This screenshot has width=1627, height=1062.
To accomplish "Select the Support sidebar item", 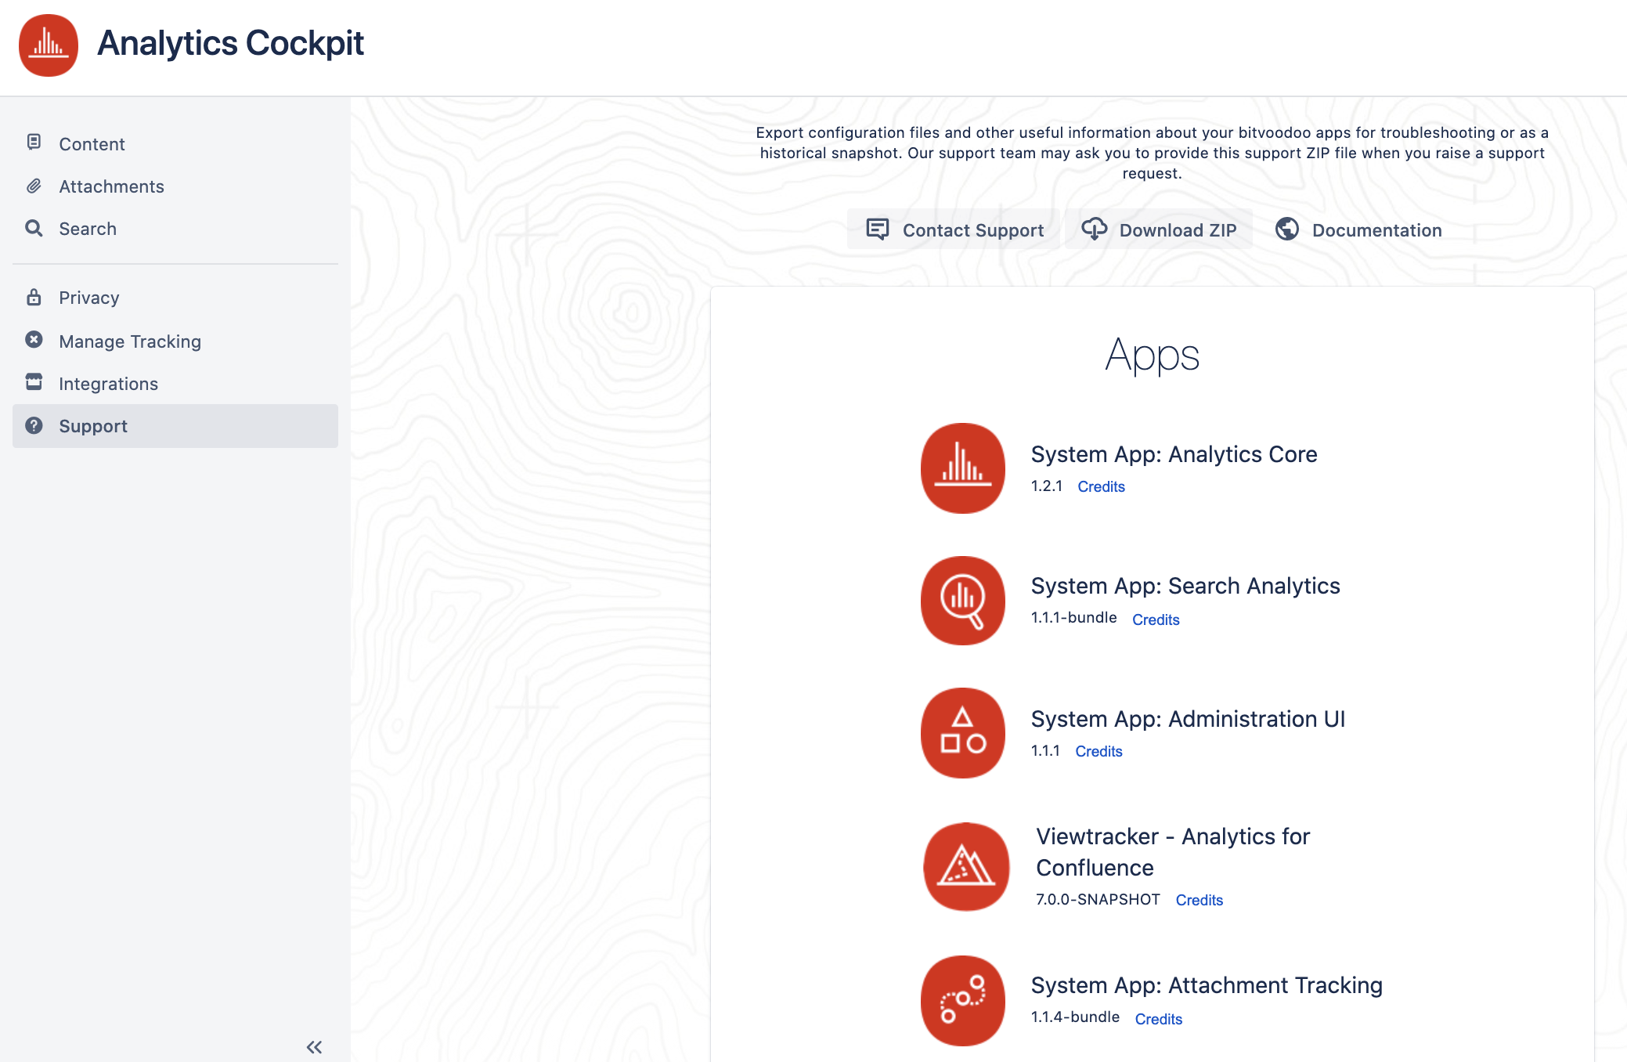I will coord(92,426).
